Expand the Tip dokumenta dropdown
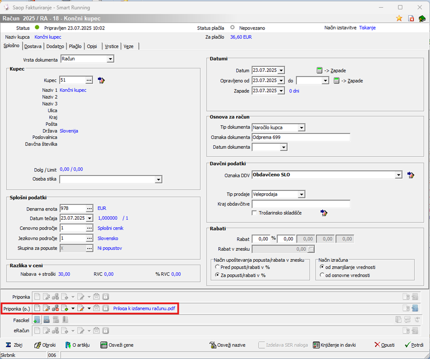Image resolution: width=430 pixels, height=359 pixels. point(301,128)
